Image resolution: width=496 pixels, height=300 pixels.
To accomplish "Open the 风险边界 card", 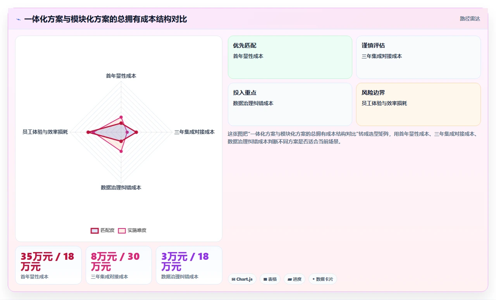I will pyautogui.click(x=418, y=104).
